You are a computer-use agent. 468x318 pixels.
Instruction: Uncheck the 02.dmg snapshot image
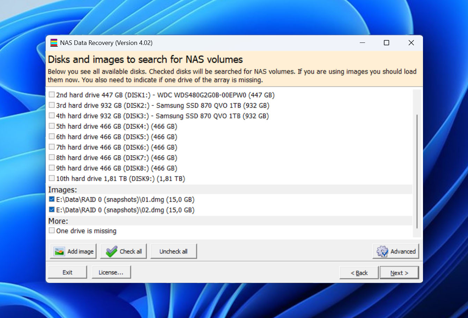pos(52,209)
